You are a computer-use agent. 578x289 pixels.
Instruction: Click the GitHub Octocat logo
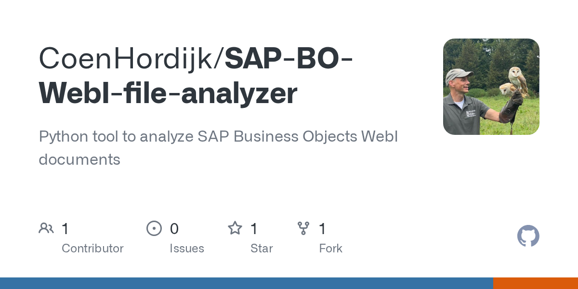528,236
